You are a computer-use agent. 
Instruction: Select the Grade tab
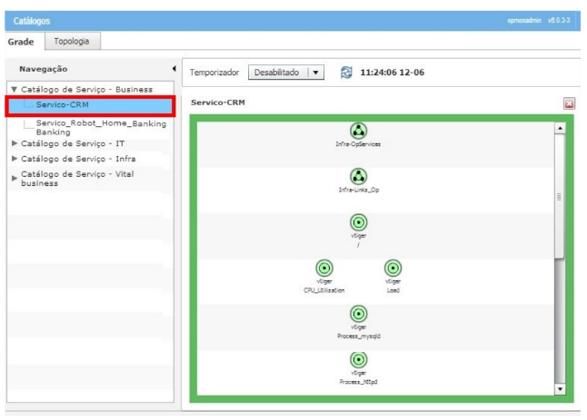pos(21,41)
